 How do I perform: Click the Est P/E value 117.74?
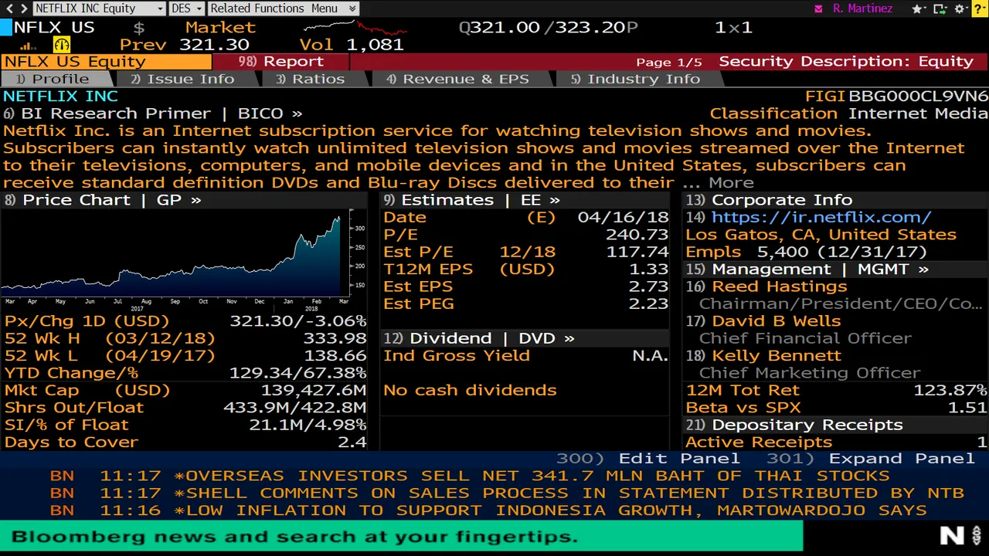(637, 252)
